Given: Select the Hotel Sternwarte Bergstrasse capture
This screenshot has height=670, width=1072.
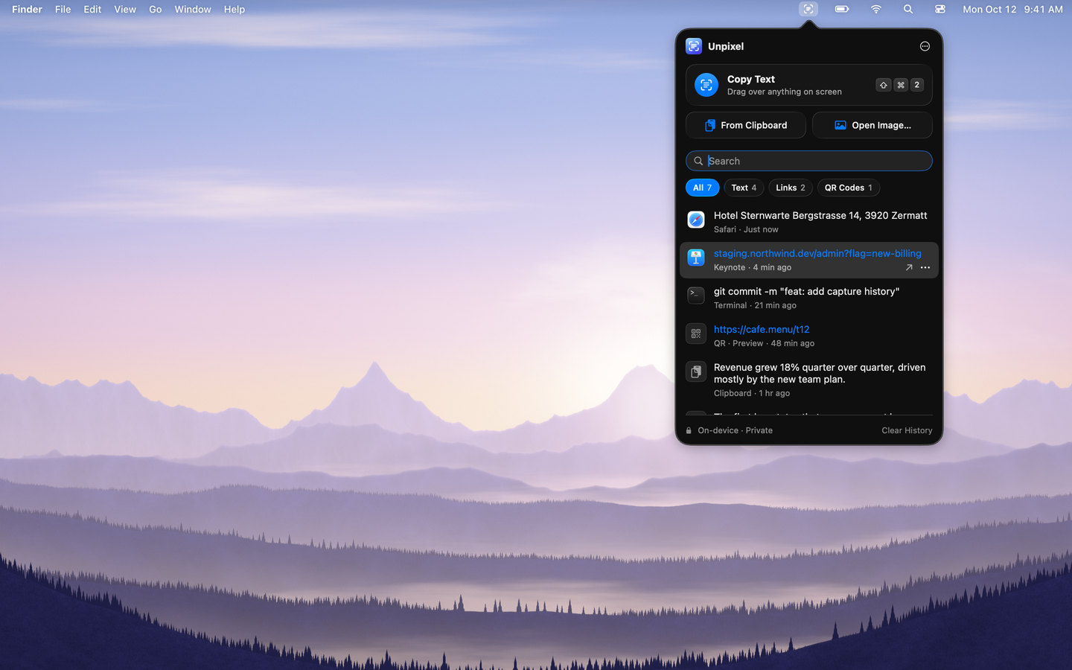Looking at the screenshot, I should (808, 222).
